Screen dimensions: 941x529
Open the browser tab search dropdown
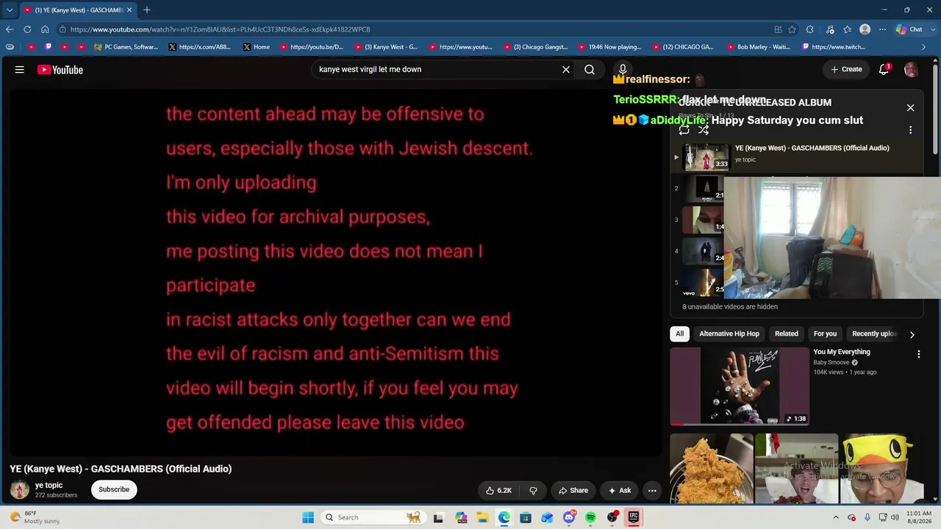click(10, 10)
